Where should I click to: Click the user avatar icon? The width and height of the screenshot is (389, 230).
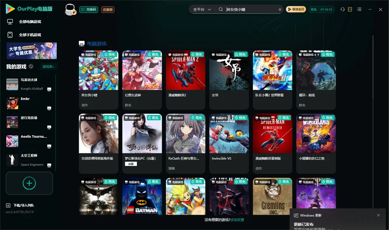[x=70, y=10]
